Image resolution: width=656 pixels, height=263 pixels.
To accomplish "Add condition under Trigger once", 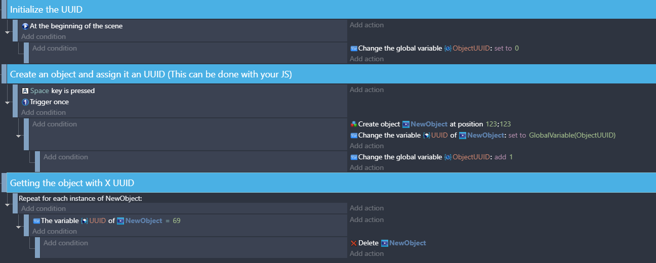I will pyautogui.click(x=44, y=112).
